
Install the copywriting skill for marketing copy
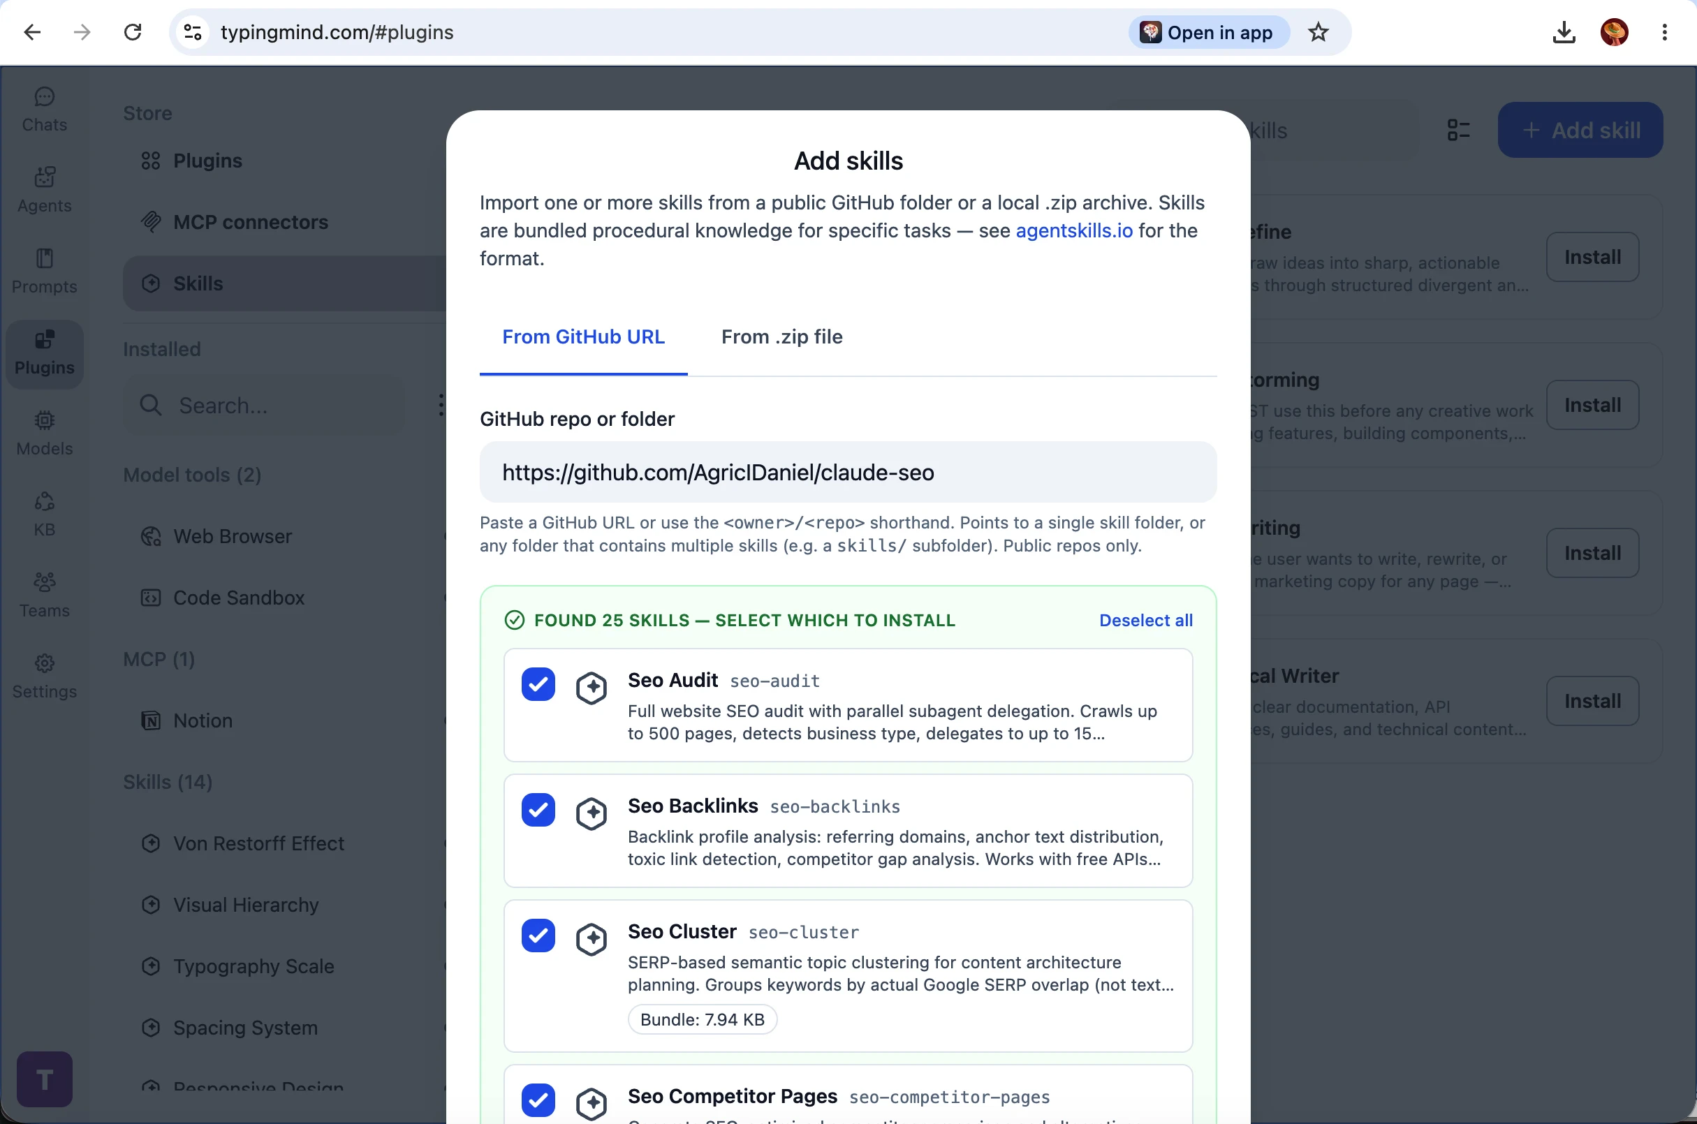tap(1592, 554)
